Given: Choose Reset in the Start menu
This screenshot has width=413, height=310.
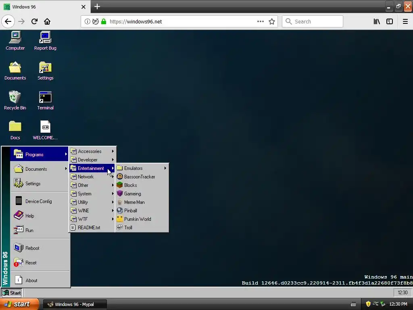Looking at the screenshot, I should tap(40, 262).
